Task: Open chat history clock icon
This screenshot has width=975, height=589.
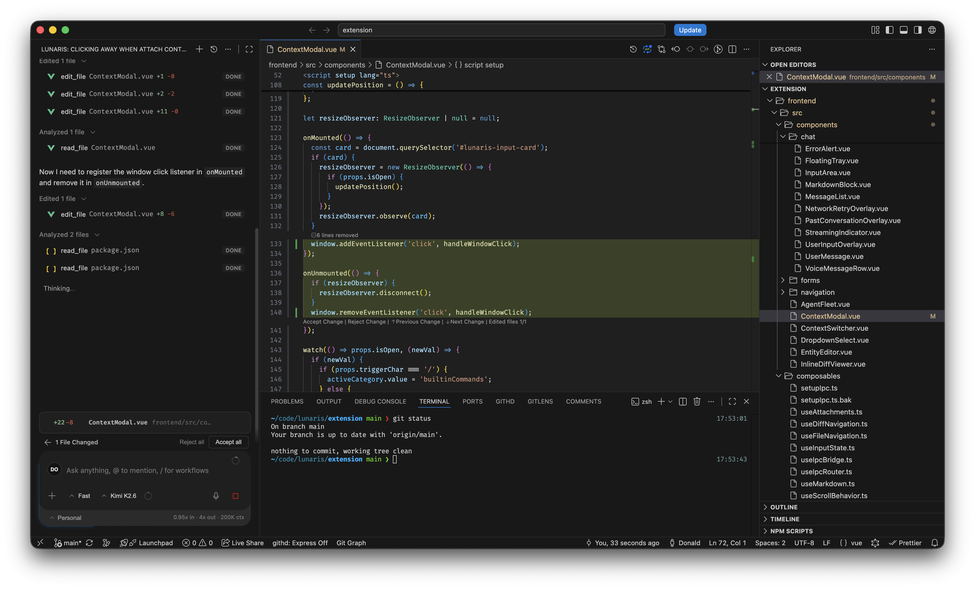Action: point(214,49)
